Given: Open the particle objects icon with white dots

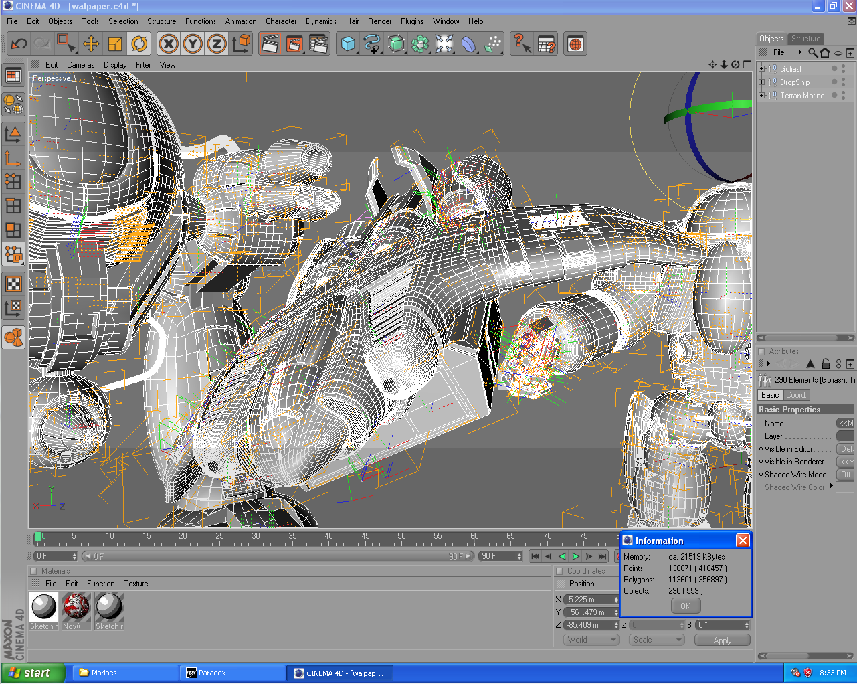Looking at the screenshot, I should click(x=492, y=44).
